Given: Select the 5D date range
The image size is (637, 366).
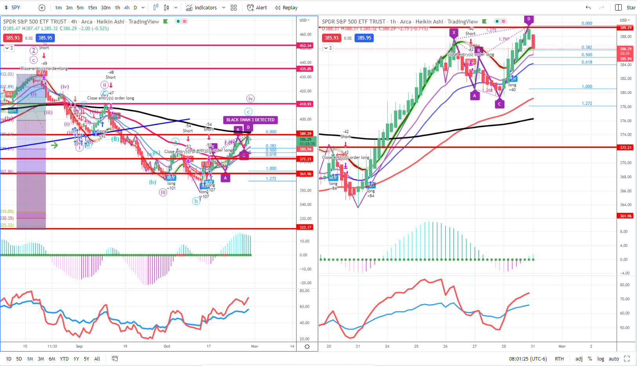Looking at the screenshot, I should coord(19,359).
